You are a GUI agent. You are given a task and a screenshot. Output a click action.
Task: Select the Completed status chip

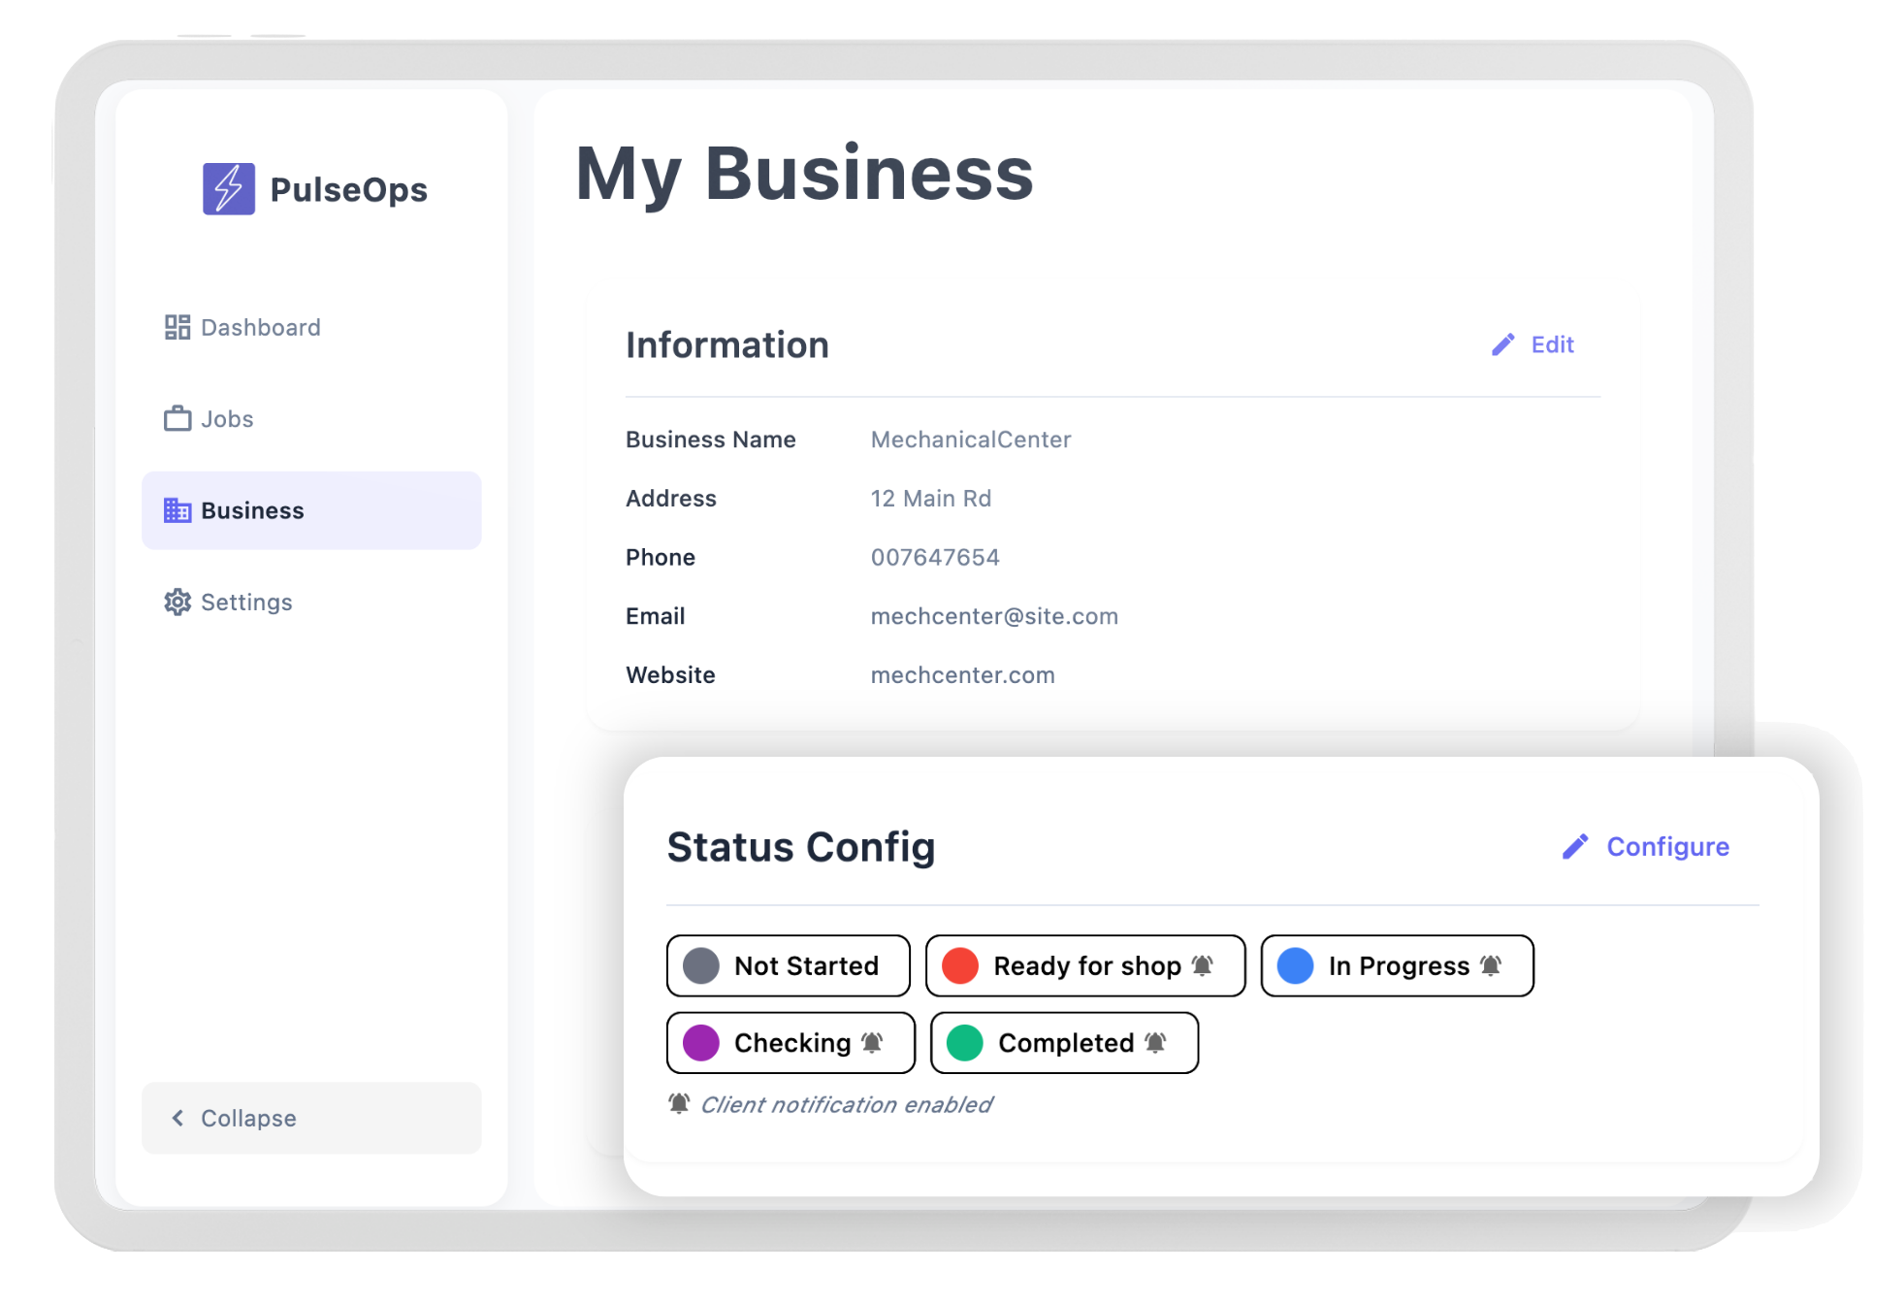pos(1064,1042)
